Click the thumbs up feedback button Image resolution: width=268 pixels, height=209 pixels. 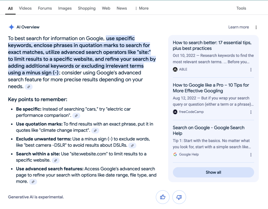point(163,197)
